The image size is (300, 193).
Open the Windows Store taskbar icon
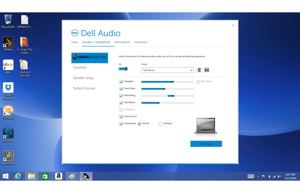[45, 176]
